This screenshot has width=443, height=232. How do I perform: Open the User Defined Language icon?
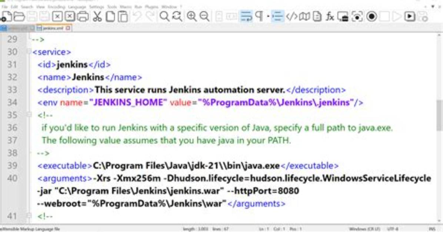click(292, 17)
